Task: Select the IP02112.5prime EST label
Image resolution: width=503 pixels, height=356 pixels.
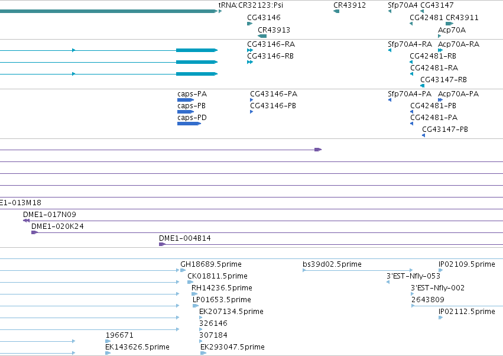Action: 467,312
